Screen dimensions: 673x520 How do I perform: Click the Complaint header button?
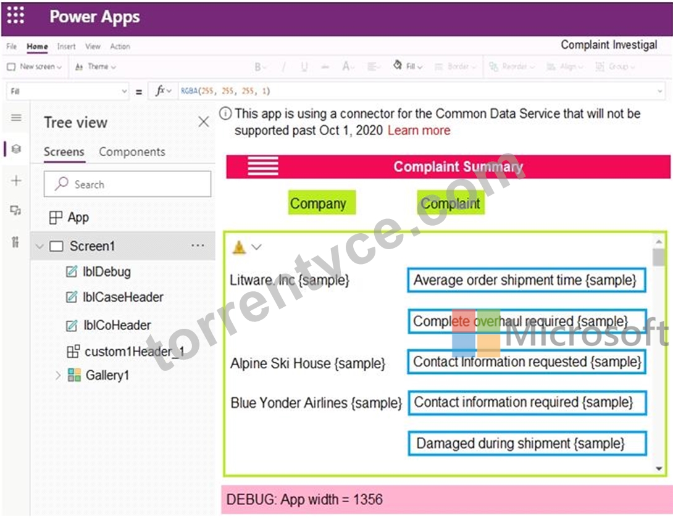451,203
